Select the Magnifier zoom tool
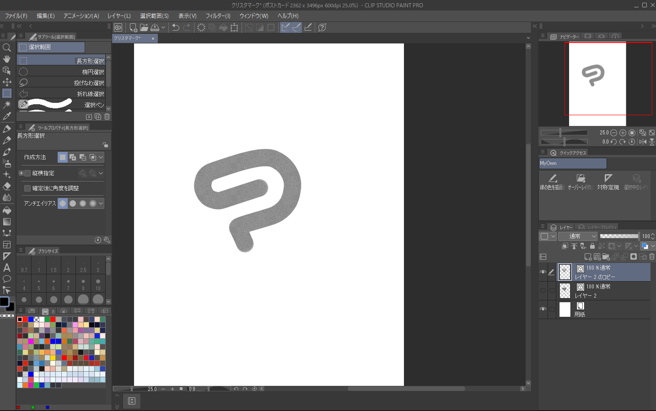656x411 pixels. [7, 48]
